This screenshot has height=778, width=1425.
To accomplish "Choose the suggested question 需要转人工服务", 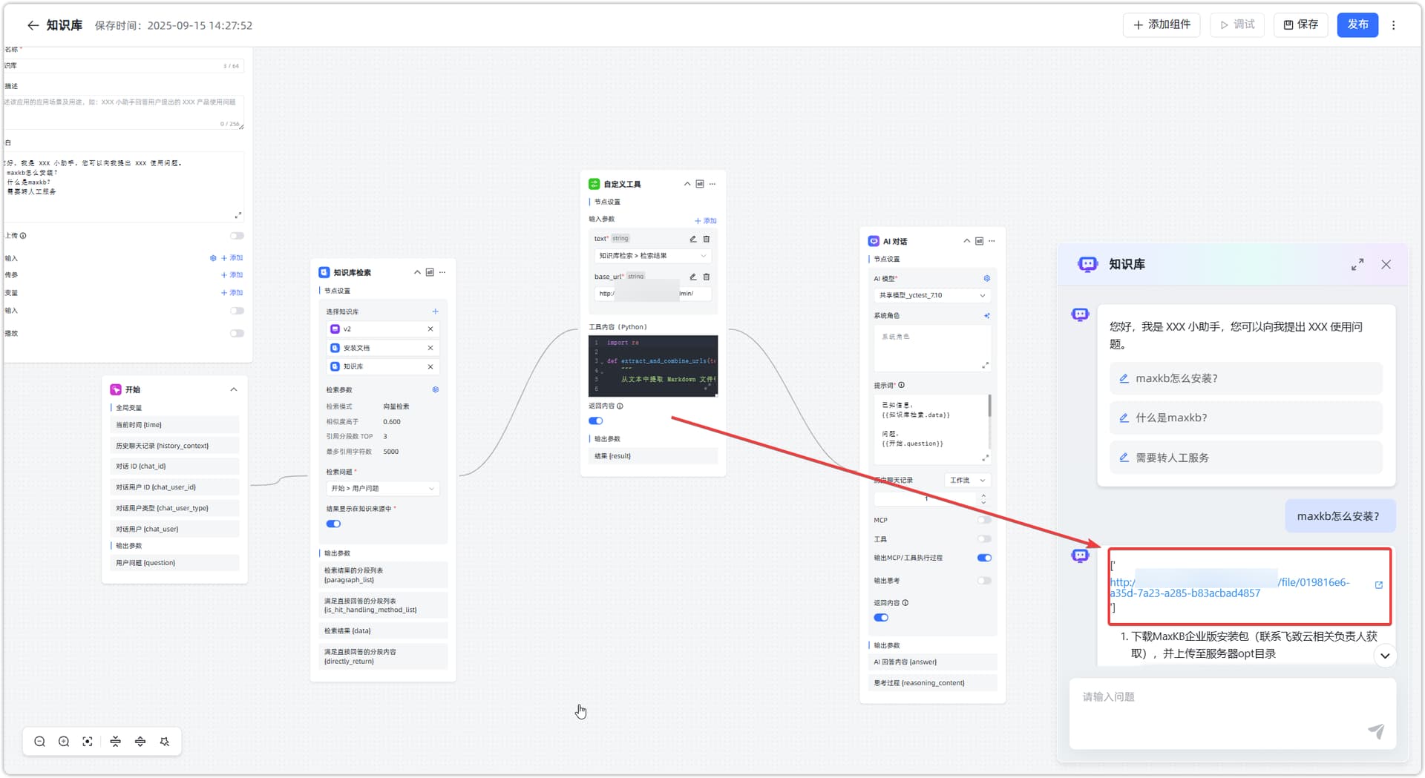I will coord(1246,458).
